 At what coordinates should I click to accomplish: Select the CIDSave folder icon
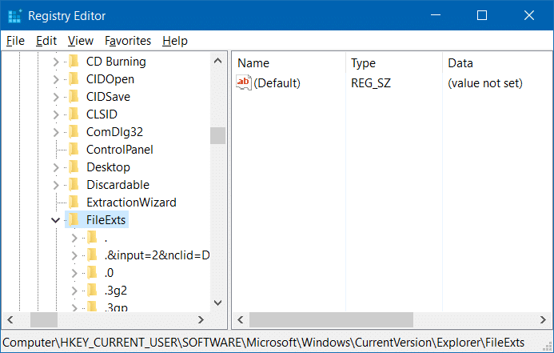click(x=74, y=97)
